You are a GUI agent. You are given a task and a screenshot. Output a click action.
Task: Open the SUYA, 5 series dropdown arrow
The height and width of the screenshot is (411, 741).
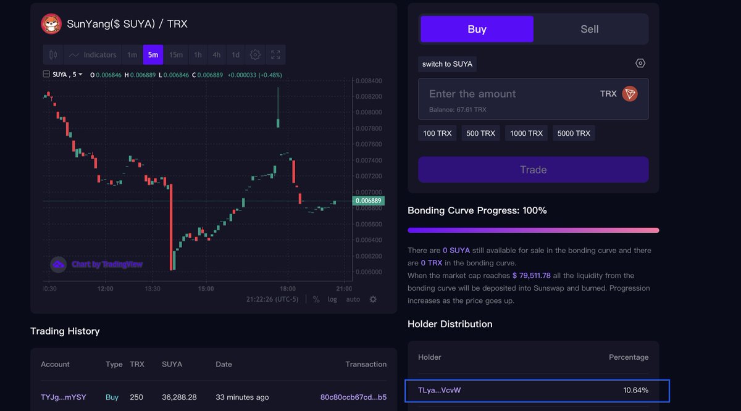pyautogui.click(x=80, y=75)
